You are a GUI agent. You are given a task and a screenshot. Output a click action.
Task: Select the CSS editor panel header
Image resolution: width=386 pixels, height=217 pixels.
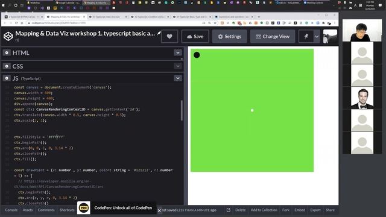[92, 66]
